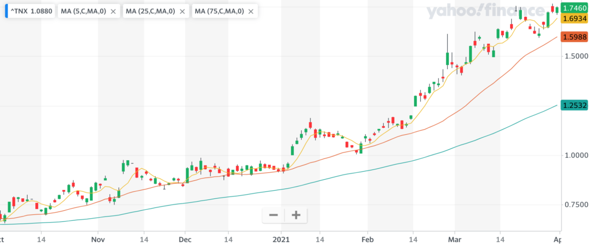Click the 1.6934 yellow MA value tag
591x246 pixels.
(x=574, y=18)
